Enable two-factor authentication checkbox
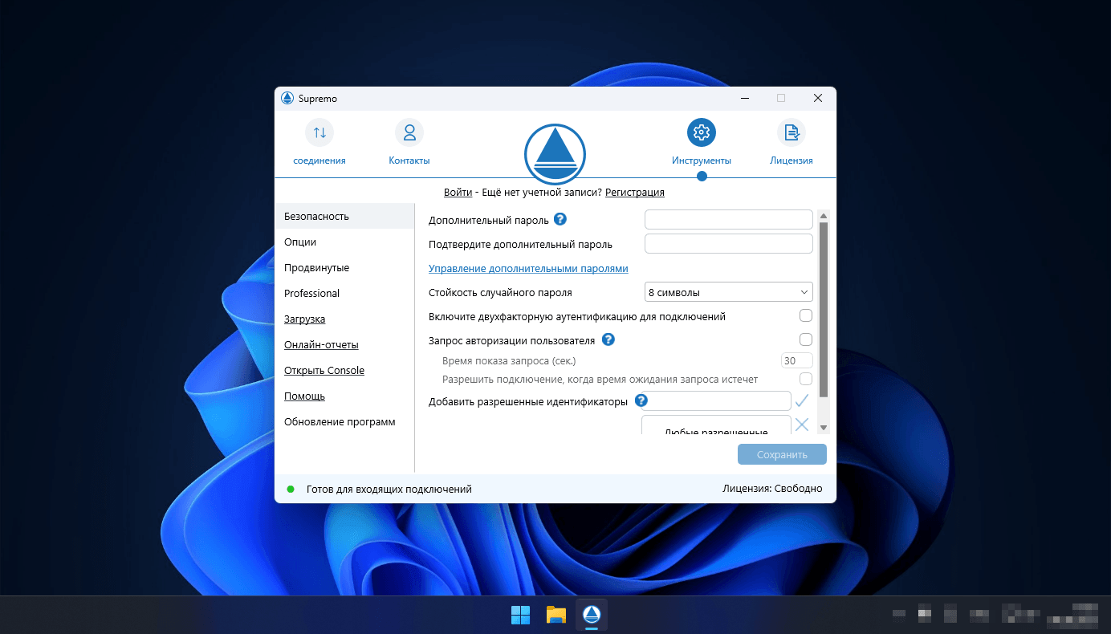 [806, 316]
